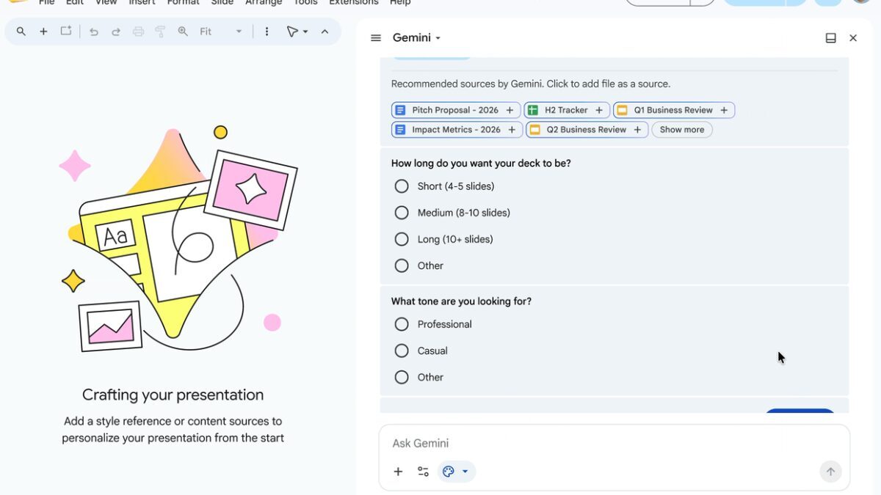Click the new slide with layout icon

[x=66, y=32]
